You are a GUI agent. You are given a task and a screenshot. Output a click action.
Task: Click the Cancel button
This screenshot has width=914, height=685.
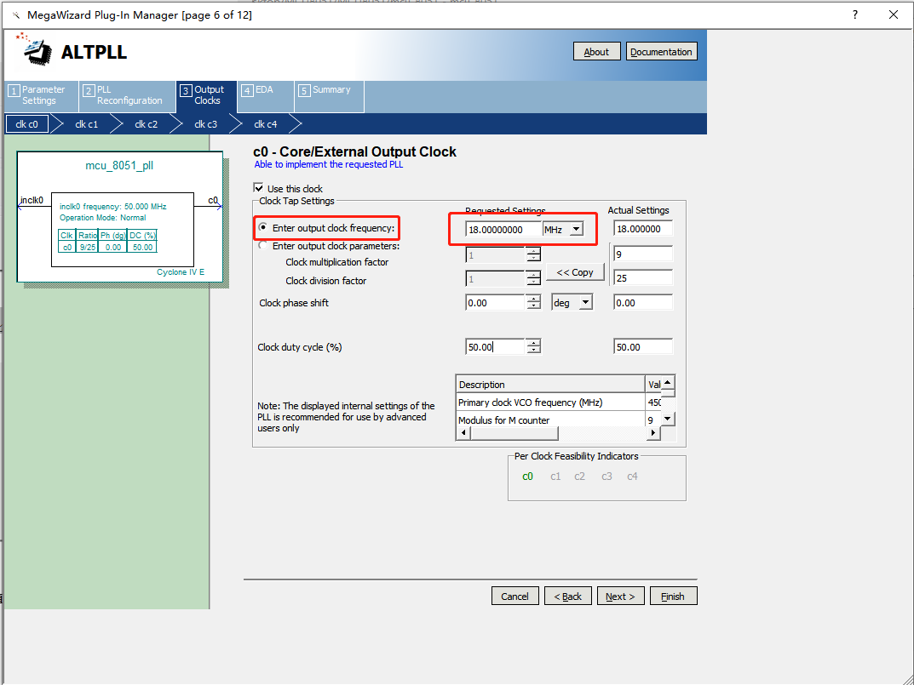click(x=514, y=596)
